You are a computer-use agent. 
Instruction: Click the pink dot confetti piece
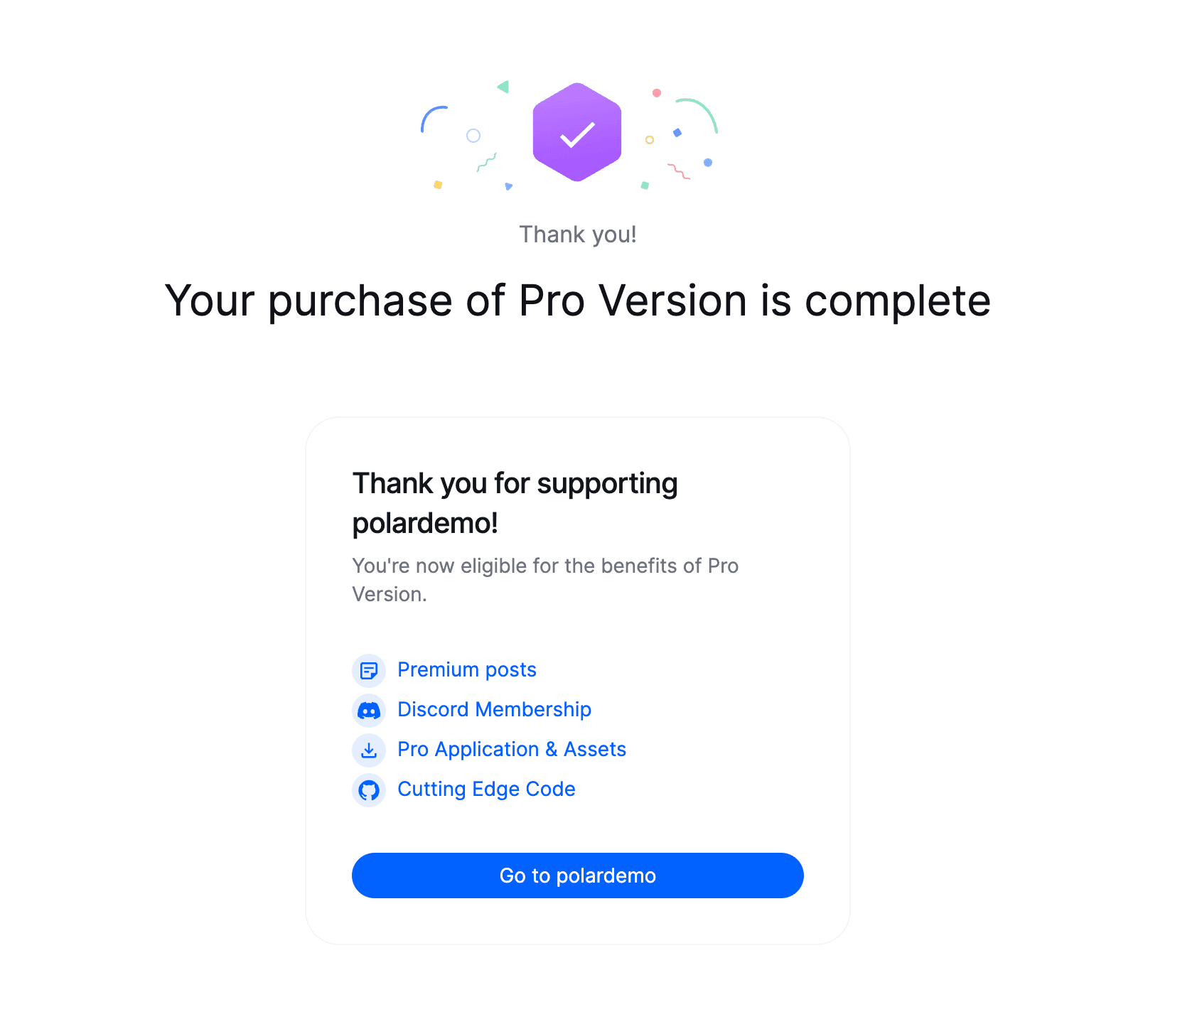pos(657,93)
